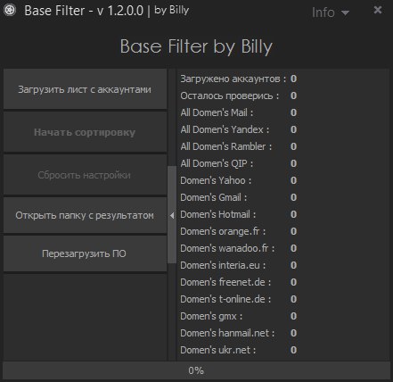Click Сбросить настройки button
Viewport: 393px width, 382px height.
pos(85,175)
